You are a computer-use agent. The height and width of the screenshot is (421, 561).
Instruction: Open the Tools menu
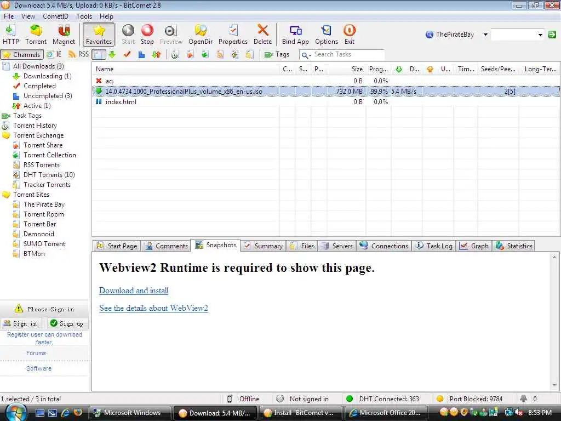(x=84, y=16)
